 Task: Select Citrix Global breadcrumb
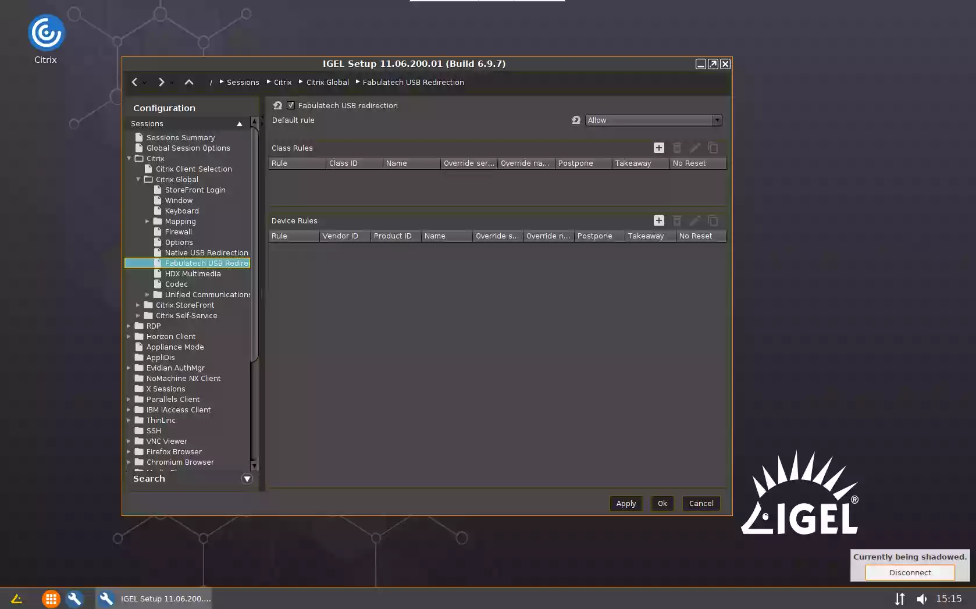click(x=327, y=82)
